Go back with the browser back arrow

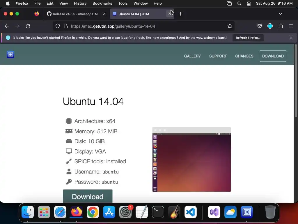pyautogui.click(x=7, y=26)
